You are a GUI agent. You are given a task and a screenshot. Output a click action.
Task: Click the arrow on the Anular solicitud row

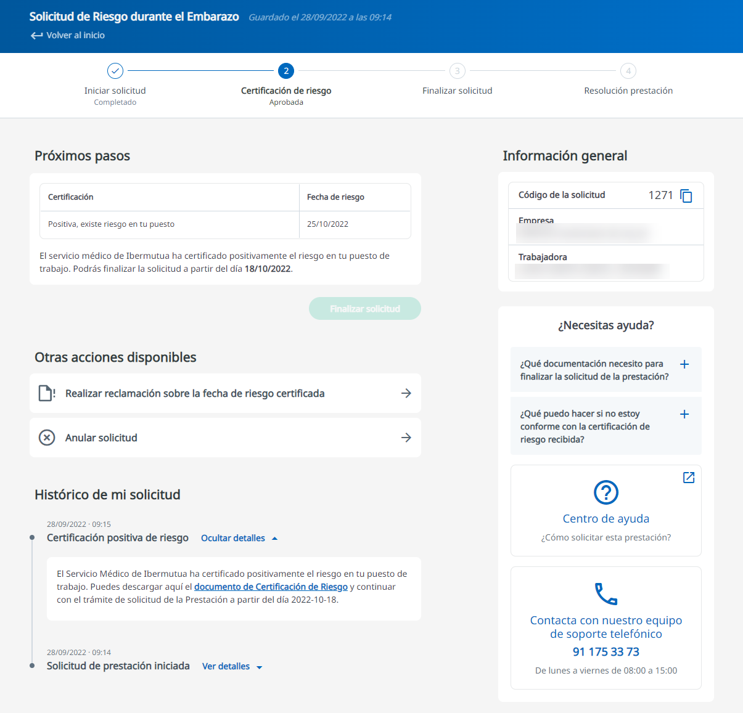tap(406, 438)
